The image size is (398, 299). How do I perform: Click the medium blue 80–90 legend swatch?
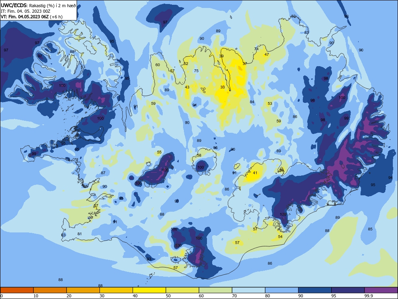[281, 290]
